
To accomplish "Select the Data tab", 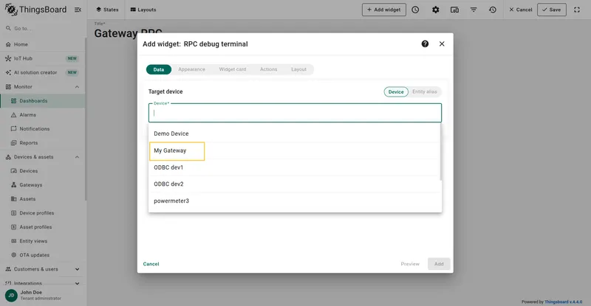I will 159,69.
